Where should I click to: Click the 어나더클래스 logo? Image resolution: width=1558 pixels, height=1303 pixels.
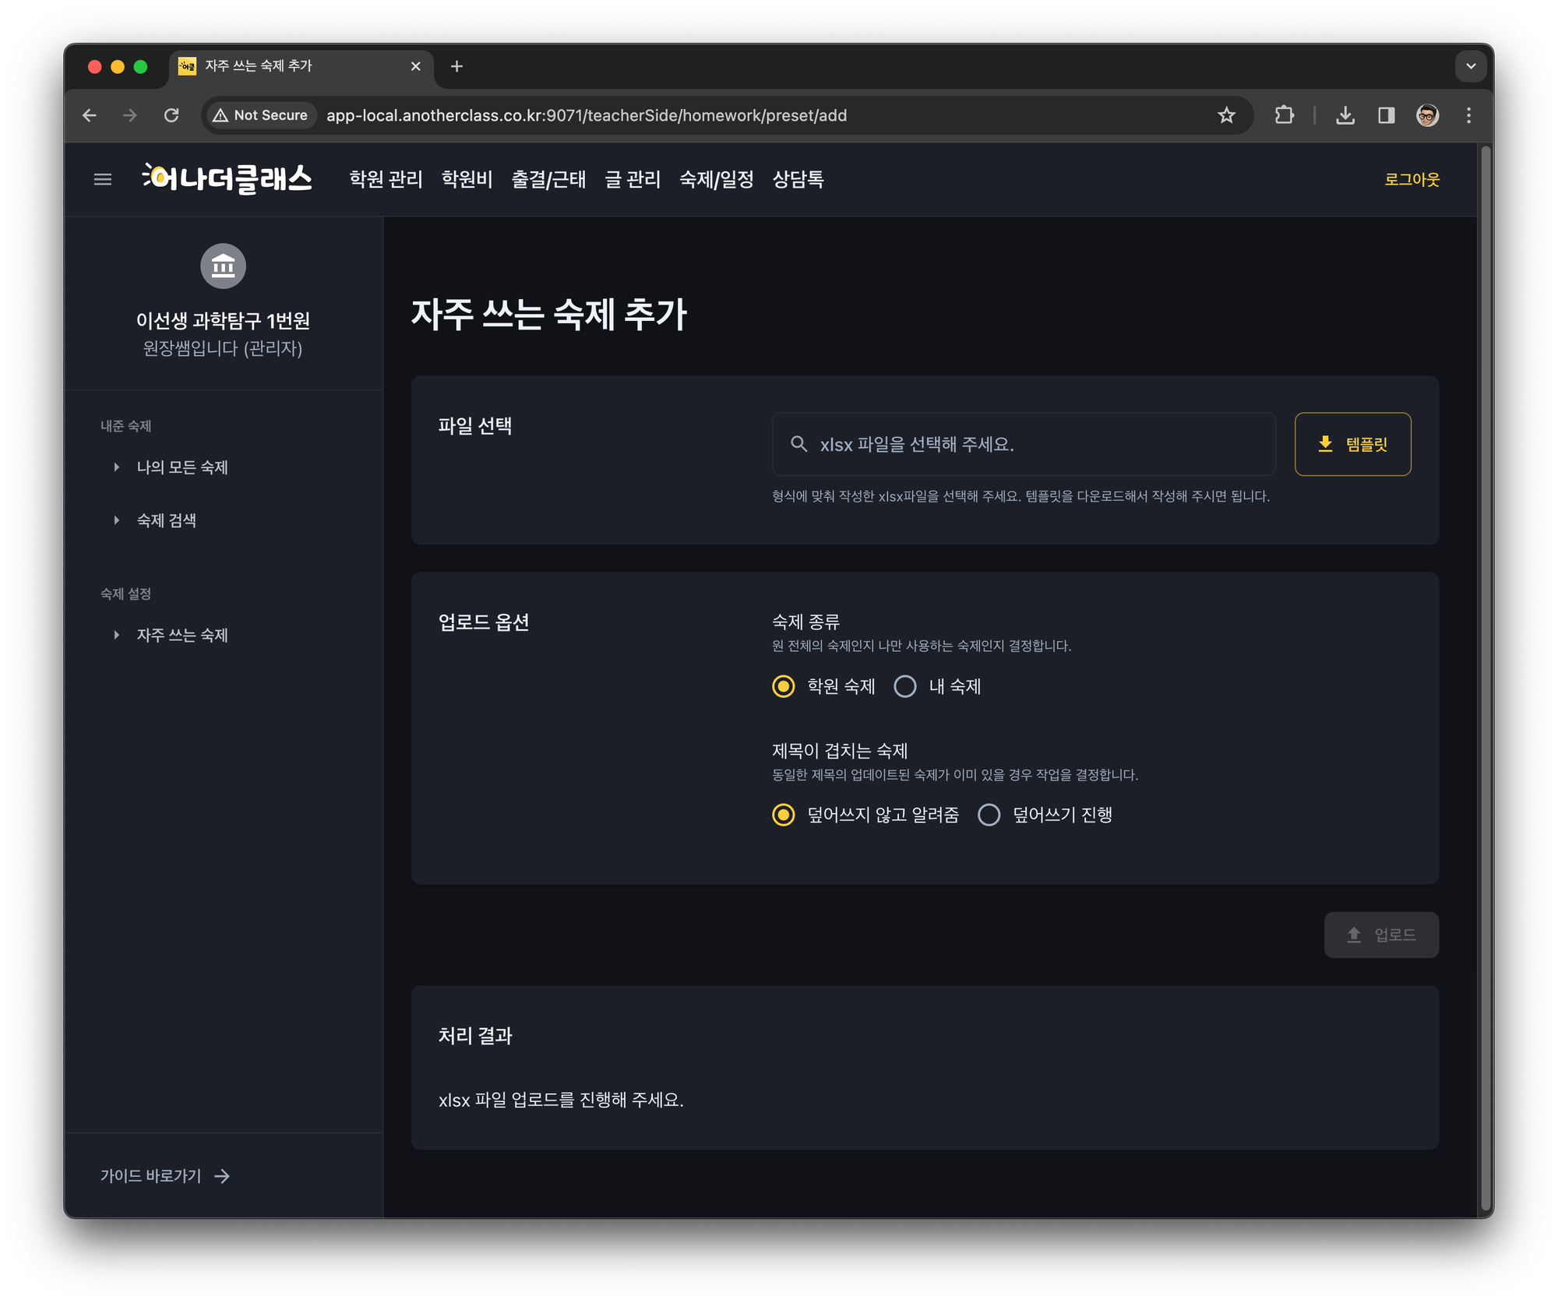click(227, 178)
